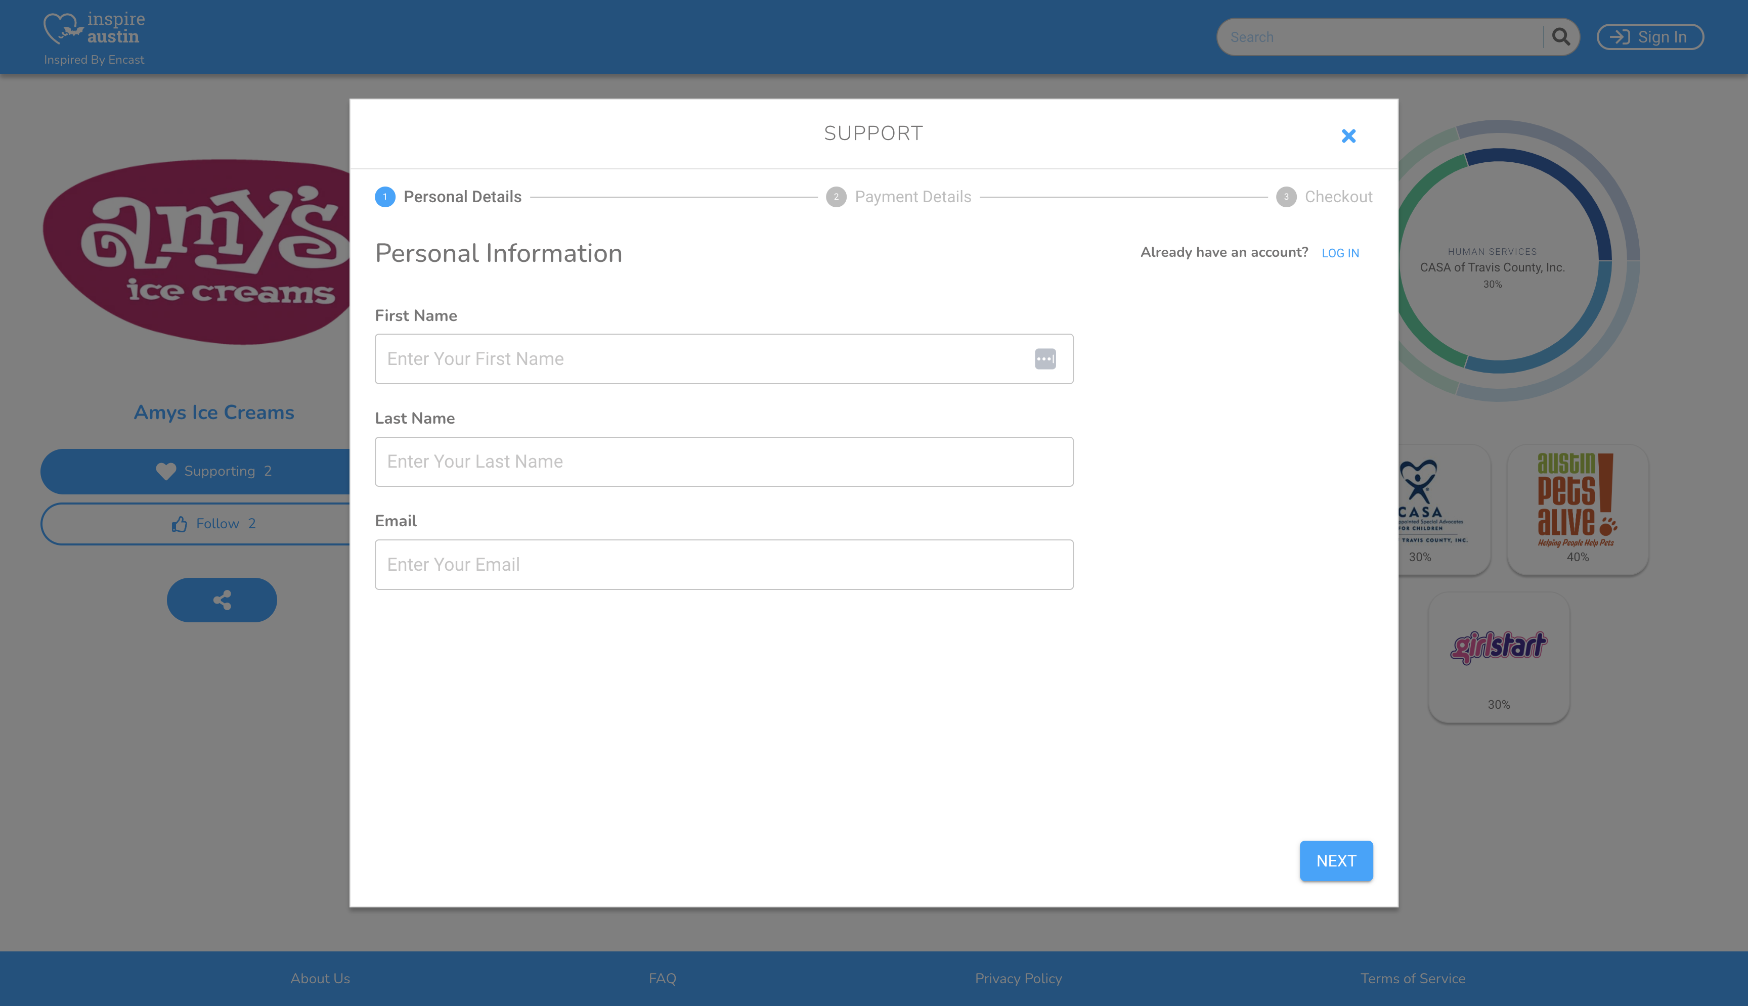Click the share icon button
Screen dimensions: 1748x1006
click(222, 600)
